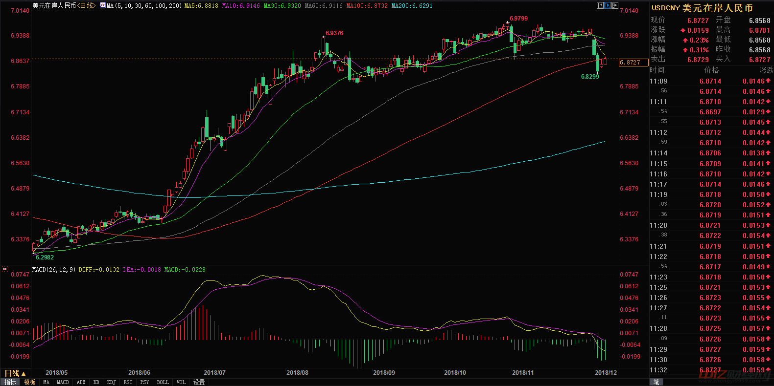Image resolution: width=774 pixels, height=386 pixels.
Task: Click the 2018/12 date label on time axis
Action: [x=606, y=373]
